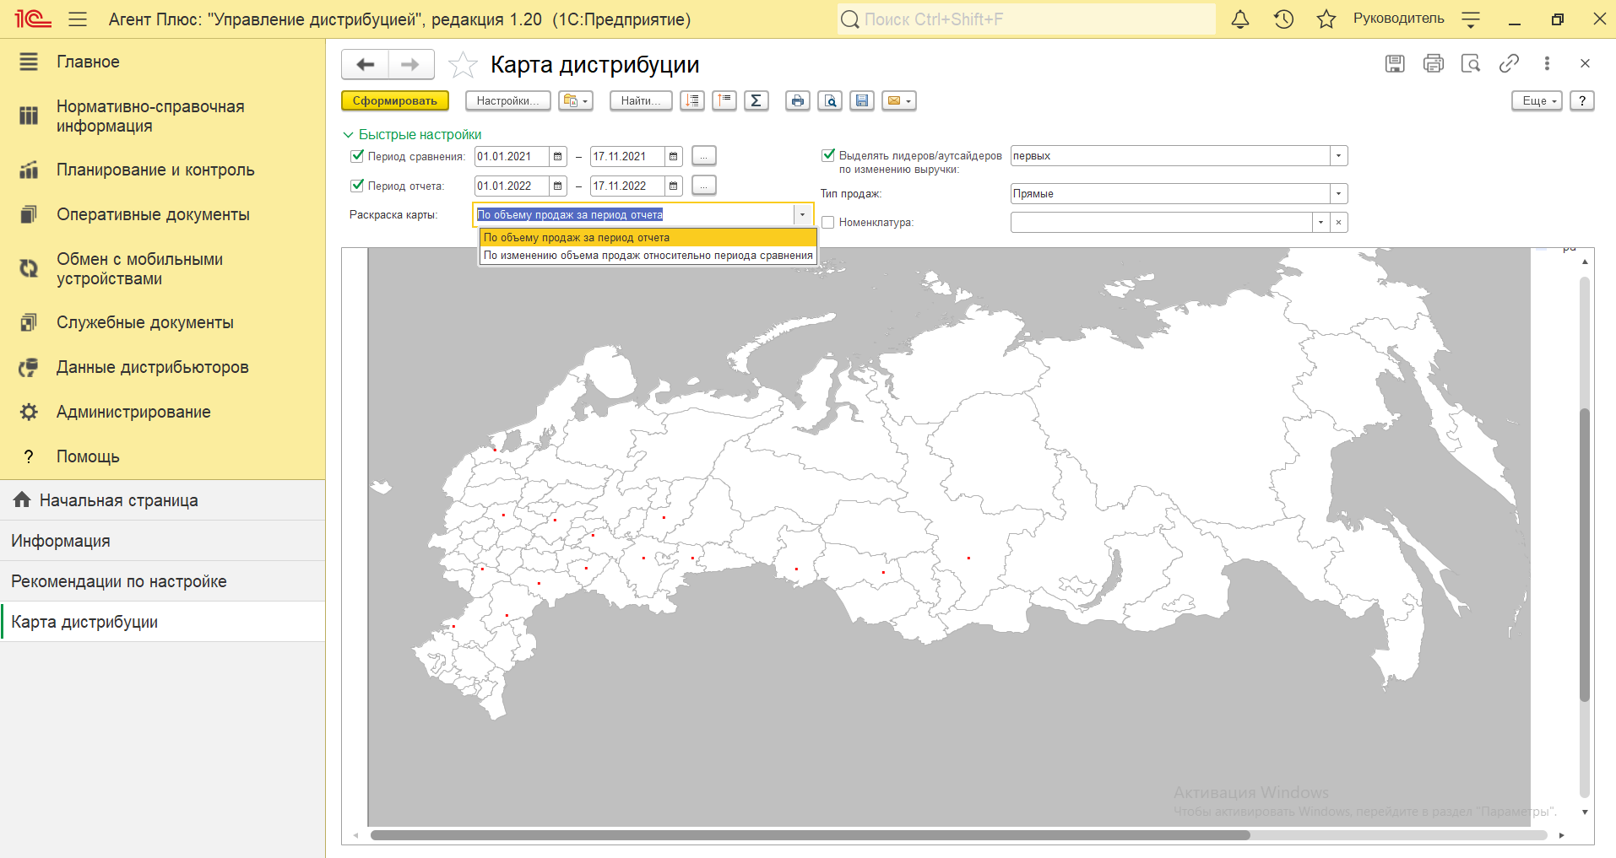Screen dimensions: 1616x858
Task: Send report by email envelope icon
Action: pyautogui.click(x=899, y=100)
